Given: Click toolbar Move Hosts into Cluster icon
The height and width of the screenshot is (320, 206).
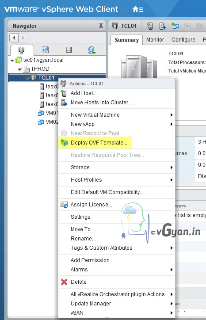Looking at the screenshot, I should click(x=163, y=26).
